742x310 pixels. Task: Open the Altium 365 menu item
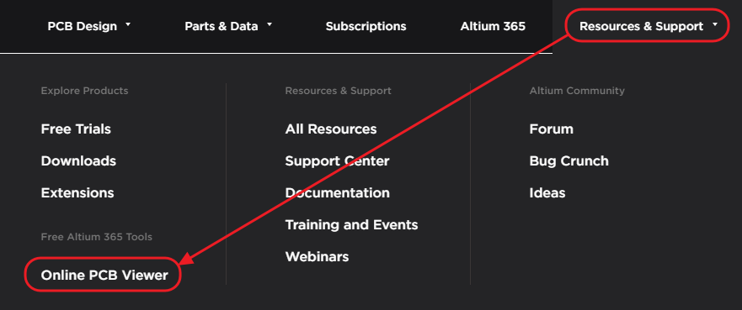(x=493, y=26)
